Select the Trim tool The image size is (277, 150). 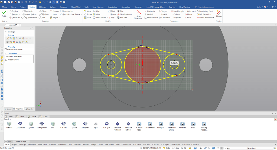pos(120,11)
